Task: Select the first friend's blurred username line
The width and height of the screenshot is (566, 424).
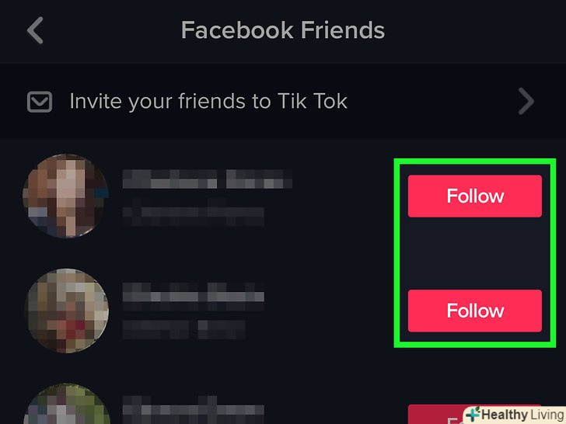Action: [x=194, y=212]
